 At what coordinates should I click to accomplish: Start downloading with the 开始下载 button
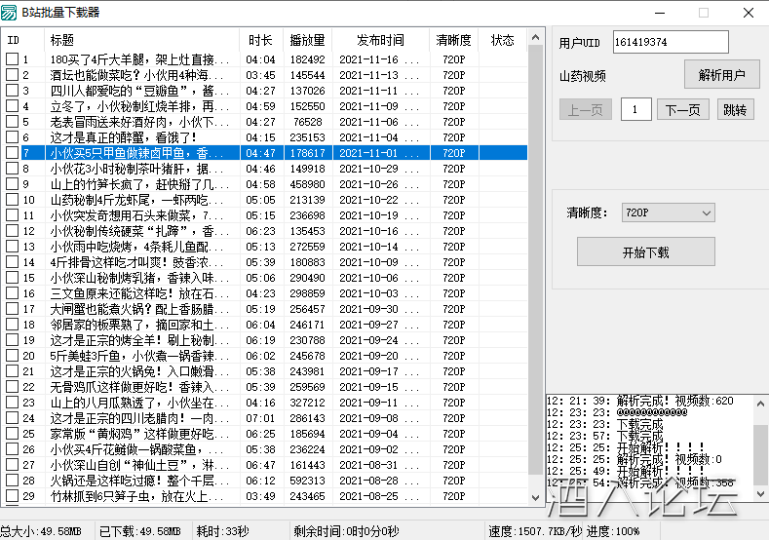click(645, 251)
